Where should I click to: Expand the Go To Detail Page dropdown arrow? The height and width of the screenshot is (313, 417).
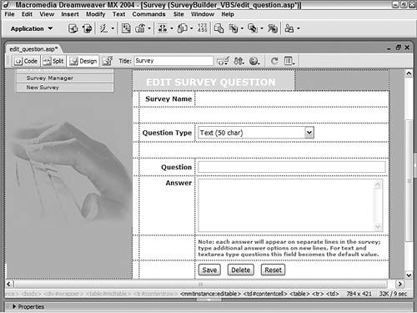tap(192, 28)
